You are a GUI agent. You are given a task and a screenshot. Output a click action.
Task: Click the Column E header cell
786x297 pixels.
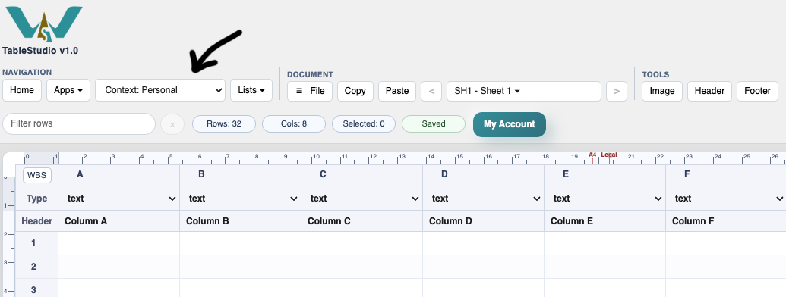pyautogui.click(x=604, y=221)
